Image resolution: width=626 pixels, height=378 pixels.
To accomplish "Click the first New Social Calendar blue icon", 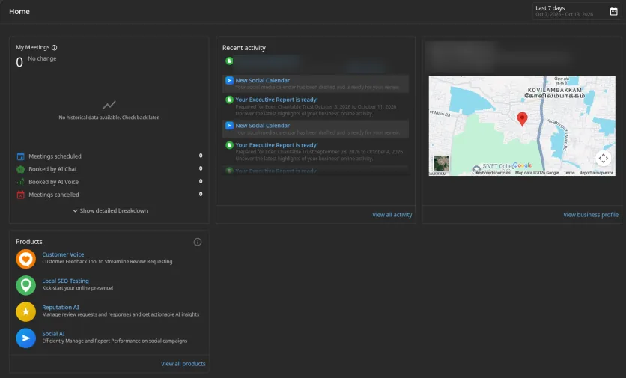I will (x=229, y=80).
